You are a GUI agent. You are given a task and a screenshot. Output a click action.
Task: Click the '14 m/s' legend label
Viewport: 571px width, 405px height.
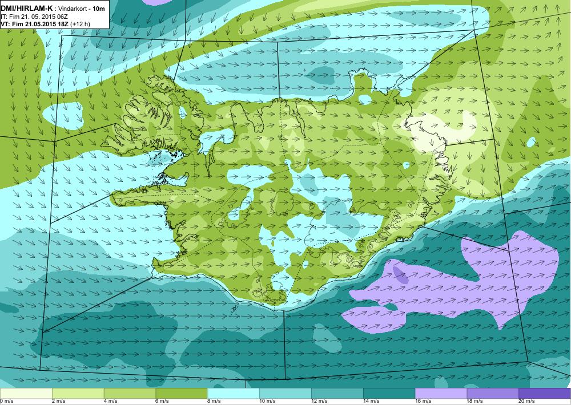pos(372,401)
